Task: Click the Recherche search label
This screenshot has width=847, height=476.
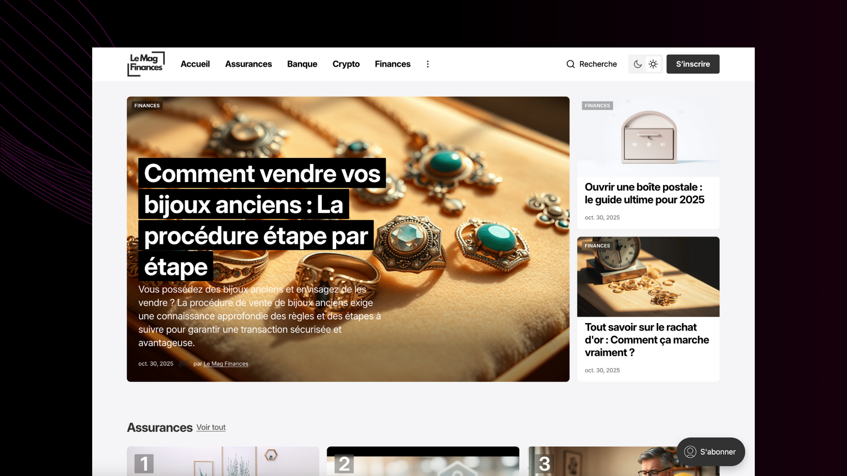Action: click(598, 64)
